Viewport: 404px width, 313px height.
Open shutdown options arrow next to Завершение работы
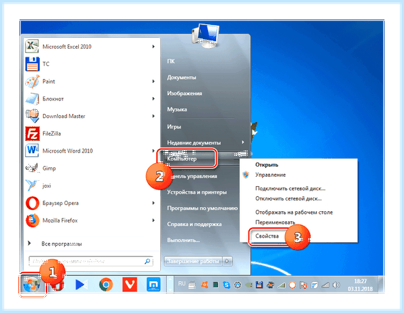pos(228,261)
